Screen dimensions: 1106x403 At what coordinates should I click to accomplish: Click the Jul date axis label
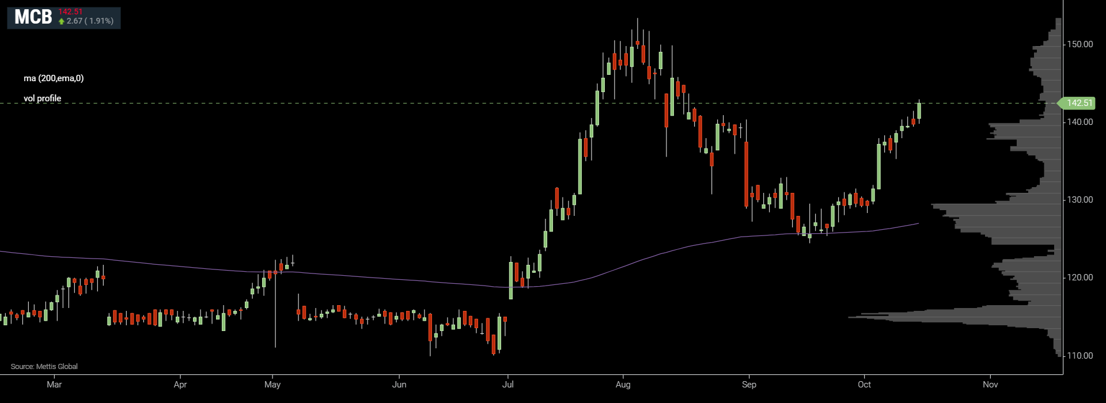coord(508,385)
